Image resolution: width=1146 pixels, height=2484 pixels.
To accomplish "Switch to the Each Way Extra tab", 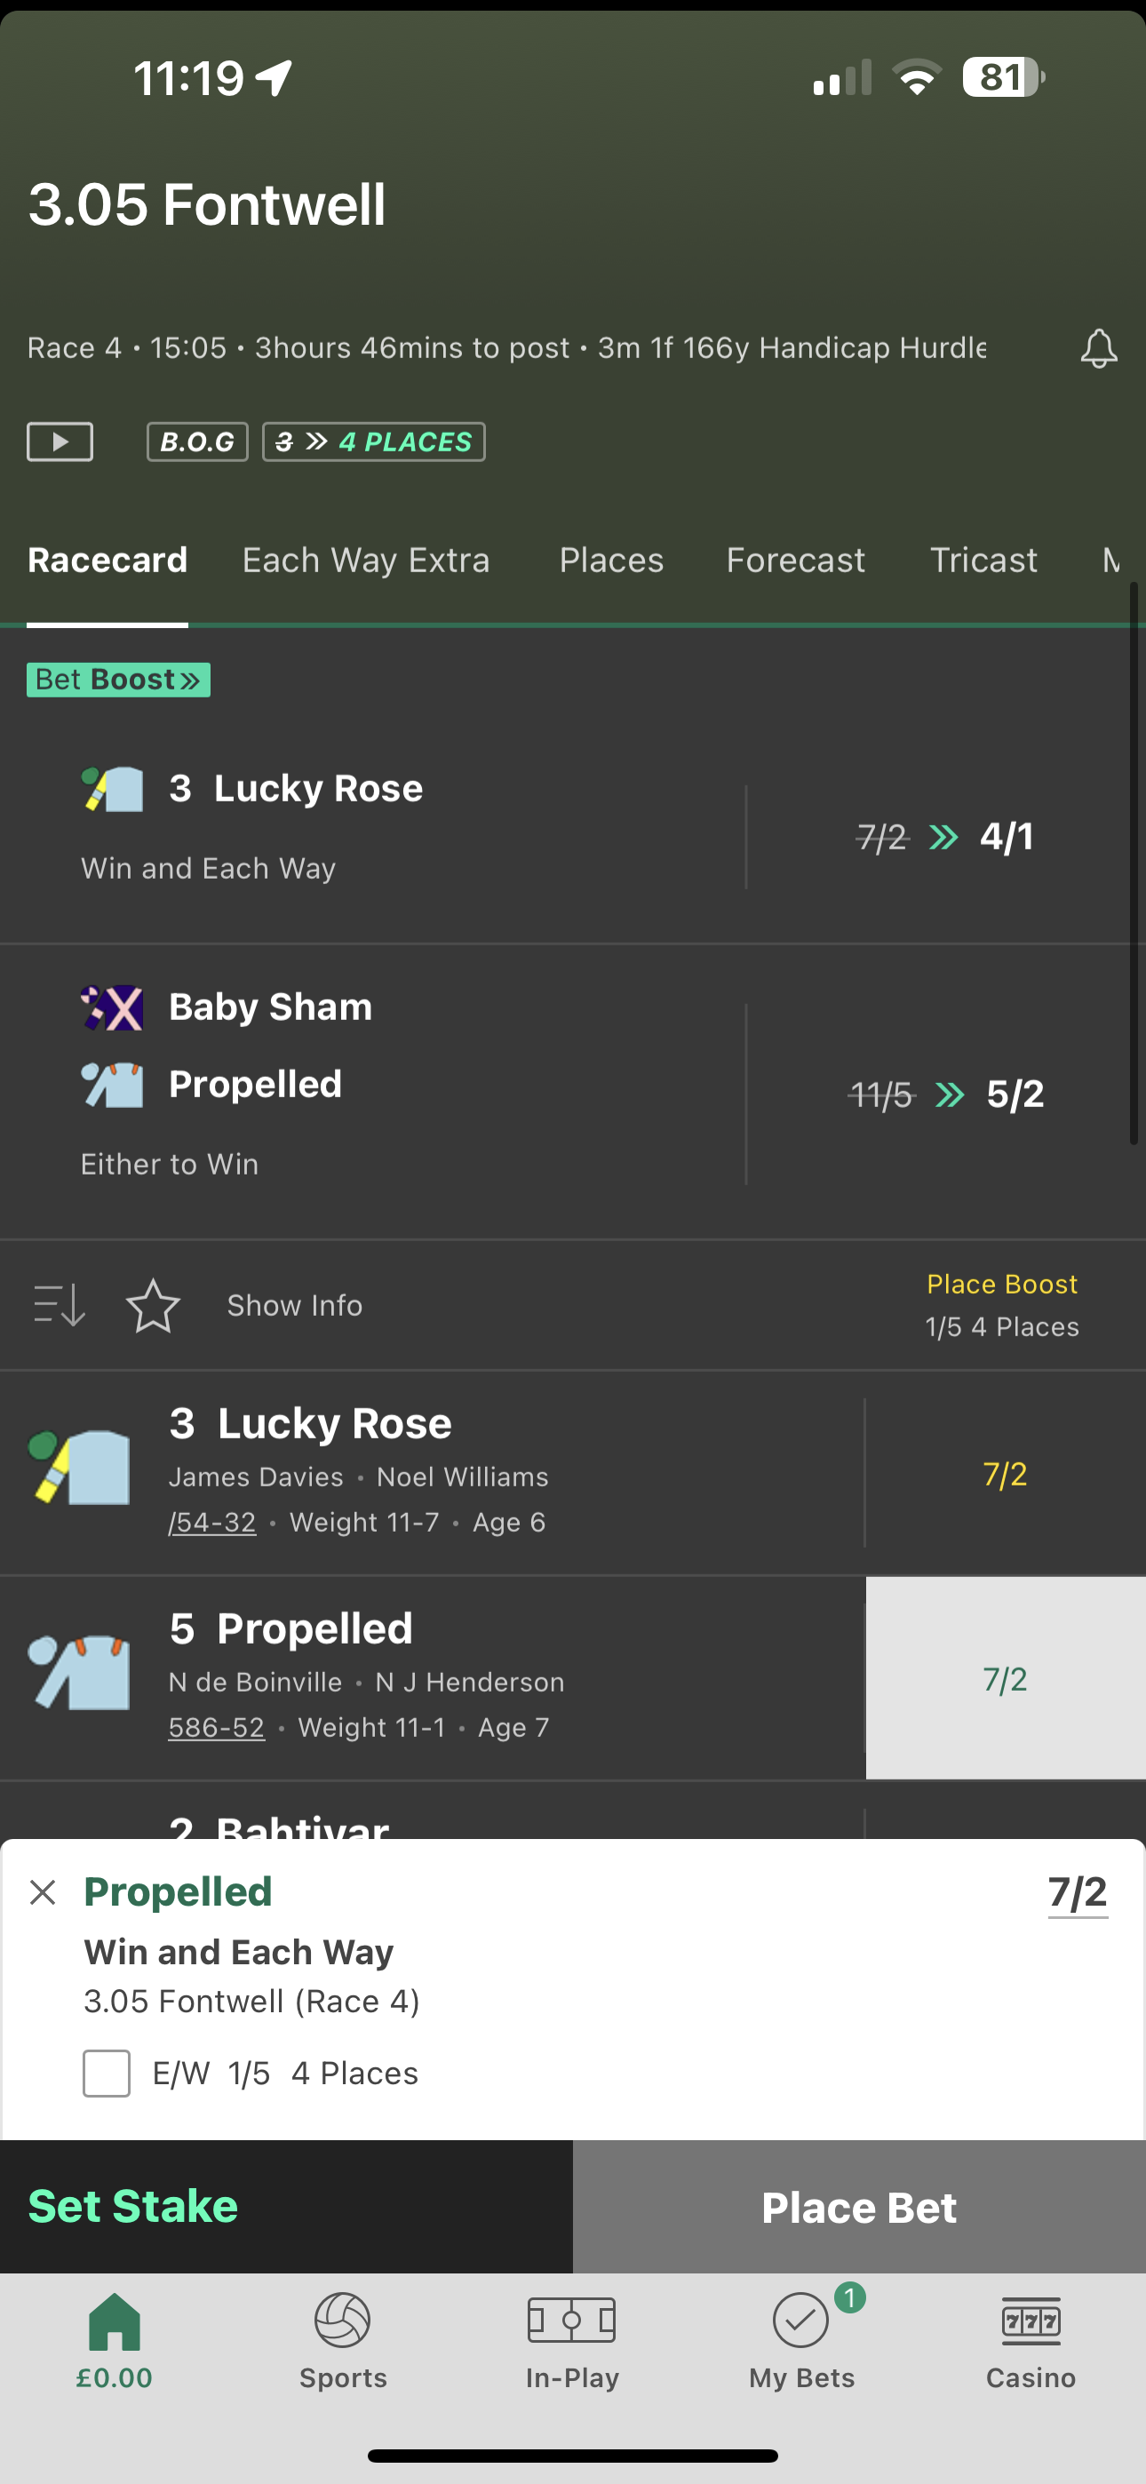I will click(x=366, y=561).
